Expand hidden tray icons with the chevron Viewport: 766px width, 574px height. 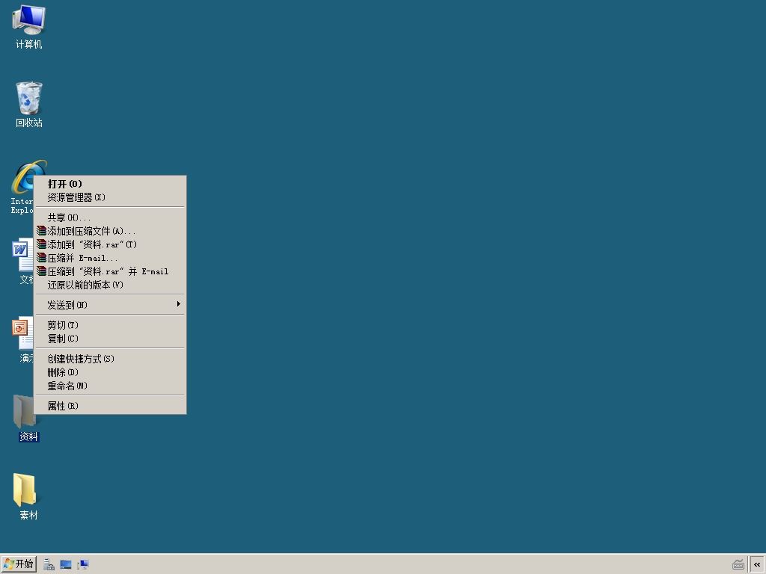pyautogui.click(x=757, y=565)
